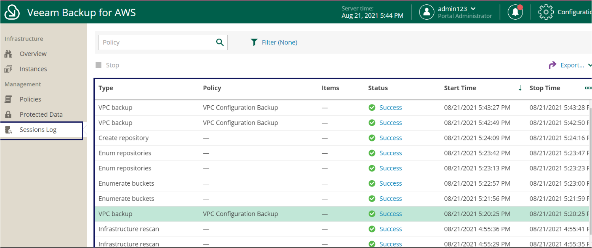This screenshot has width=592, height=248.
Task: Open Success details for the highlighted 5:20:25 PM session
Action: coord(391,214)
